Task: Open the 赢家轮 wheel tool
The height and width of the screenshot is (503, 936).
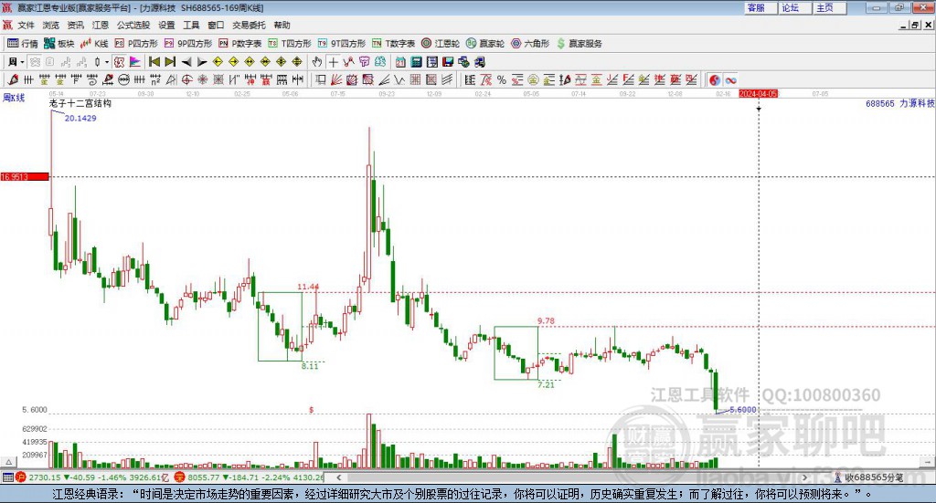Action: 485,44
